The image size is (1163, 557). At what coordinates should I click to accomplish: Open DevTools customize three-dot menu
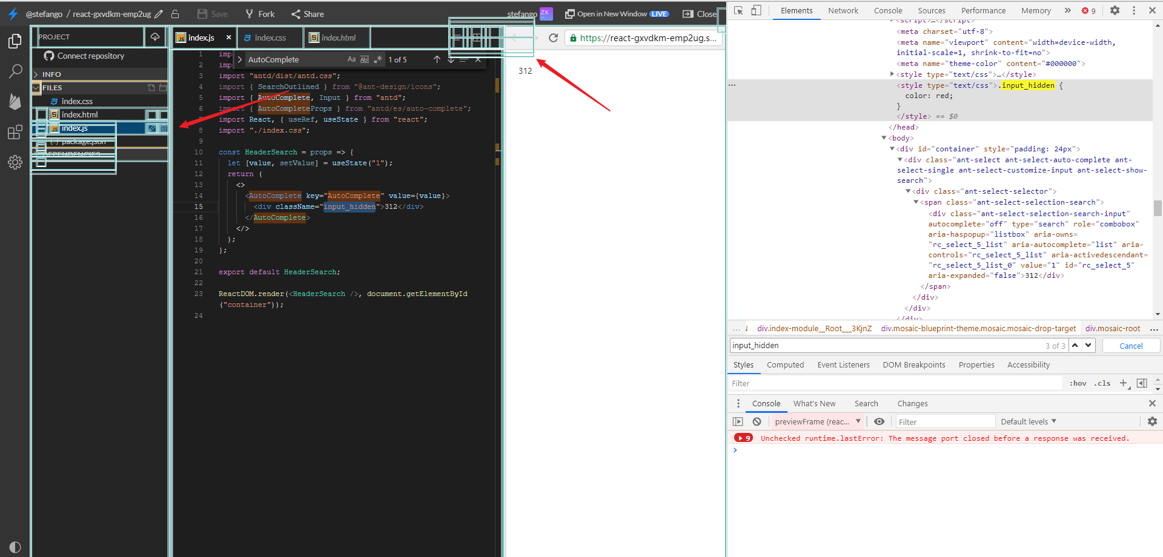pos(1134,10)
